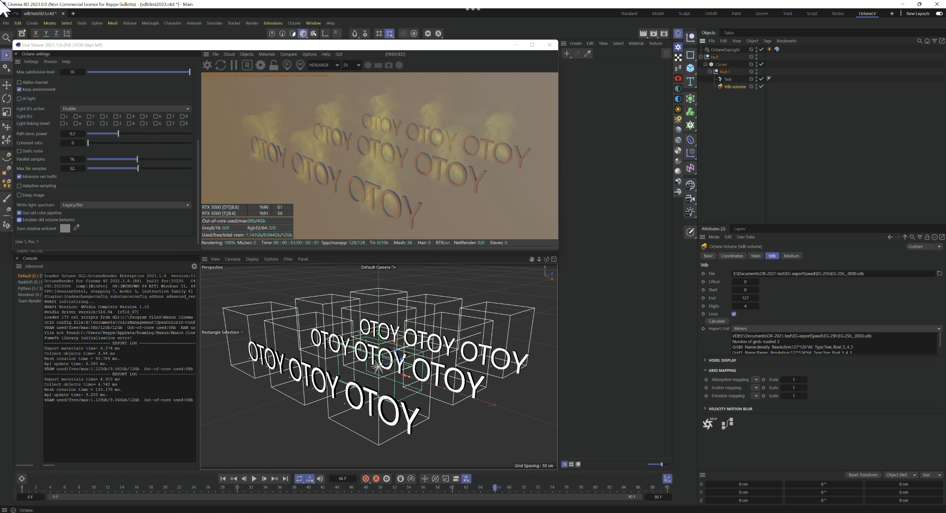Uncheck the Loop checkbox in Vdb attributes
The width and height of the screenshot is (946, 513).
pyautogui.click(x=734, y=314)
